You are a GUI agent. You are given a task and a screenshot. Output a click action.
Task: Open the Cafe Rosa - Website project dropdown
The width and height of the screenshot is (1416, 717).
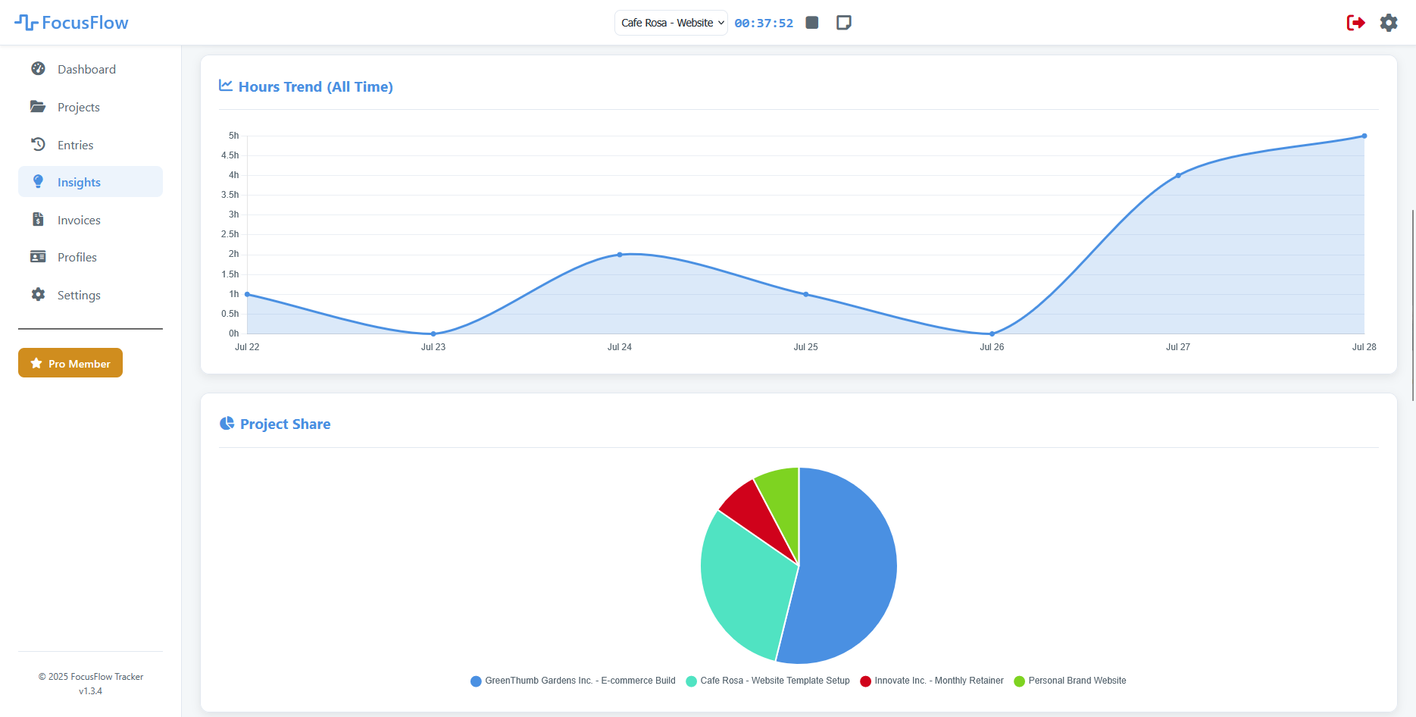pos(671,23)
